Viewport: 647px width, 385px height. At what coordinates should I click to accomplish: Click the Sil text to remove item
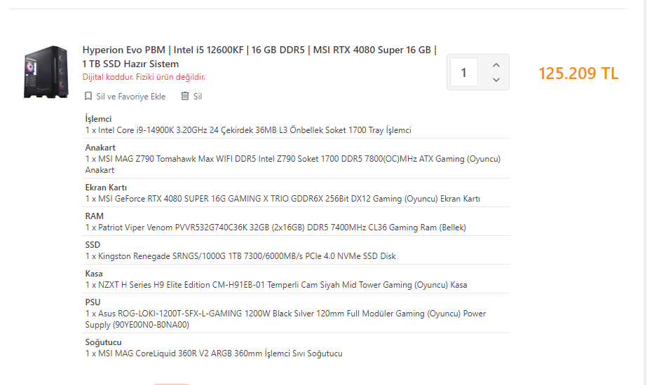(x=198, y=97)
